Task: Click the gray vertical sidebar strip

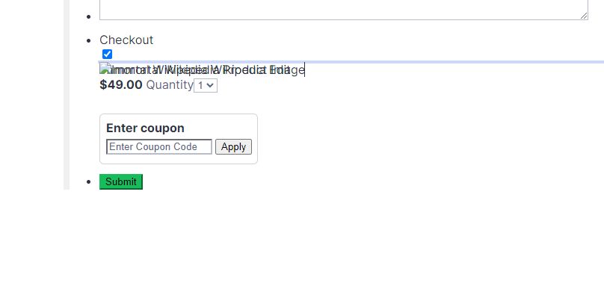Action: click(67, 95)
